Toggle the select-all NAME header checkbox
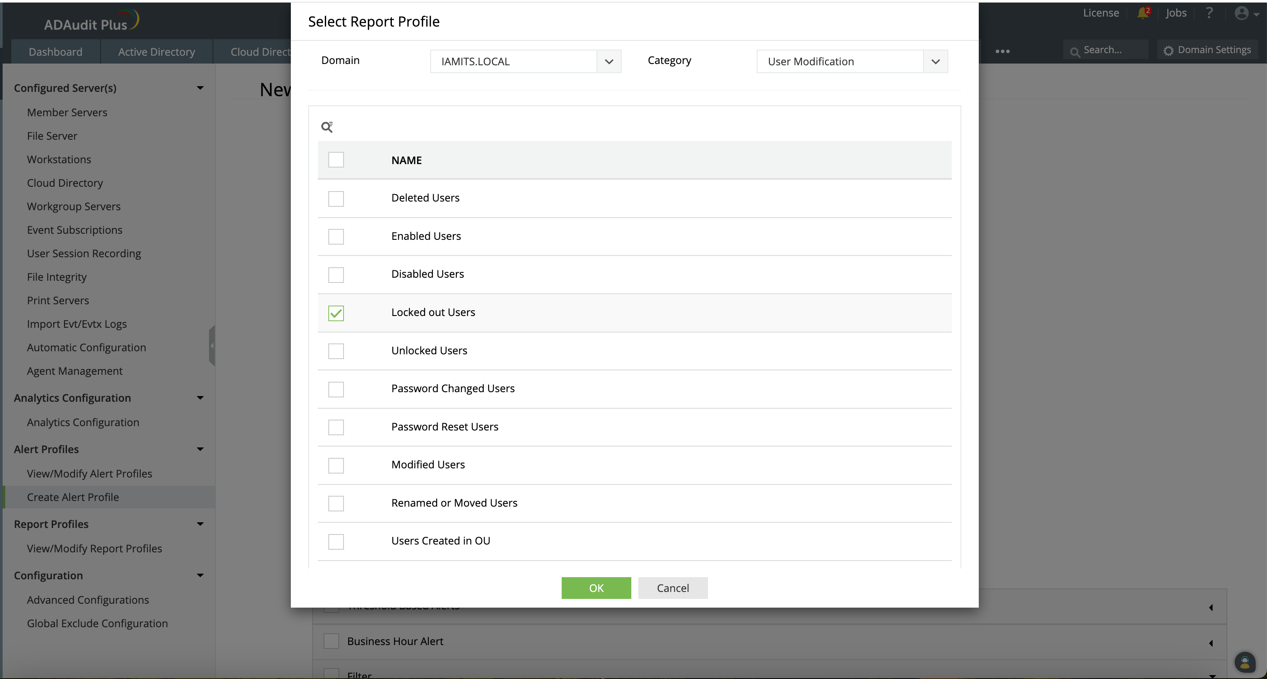This screenshot has height=679, width=1267. point(336,160)
